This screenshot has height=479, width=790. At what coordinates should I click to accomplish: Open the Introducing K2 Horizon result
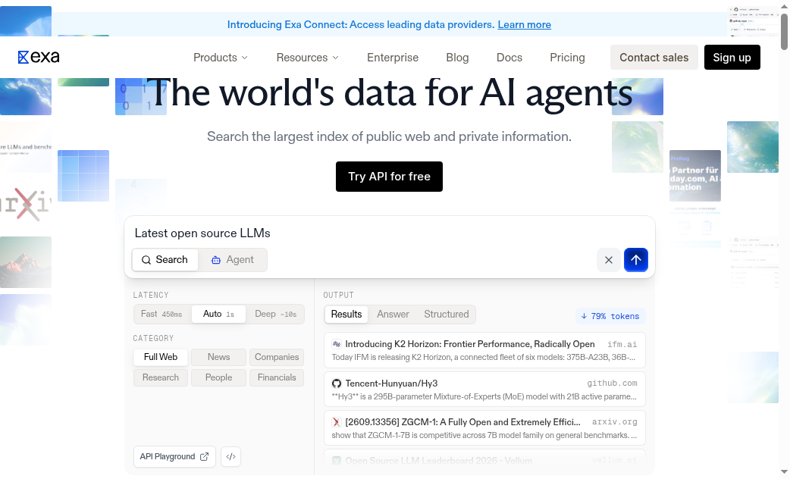pos(484,350)
